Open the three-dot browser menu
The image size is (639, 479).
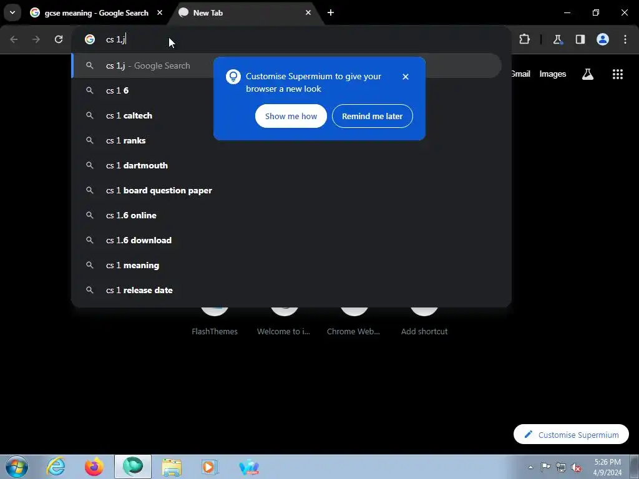coord(625,39)
